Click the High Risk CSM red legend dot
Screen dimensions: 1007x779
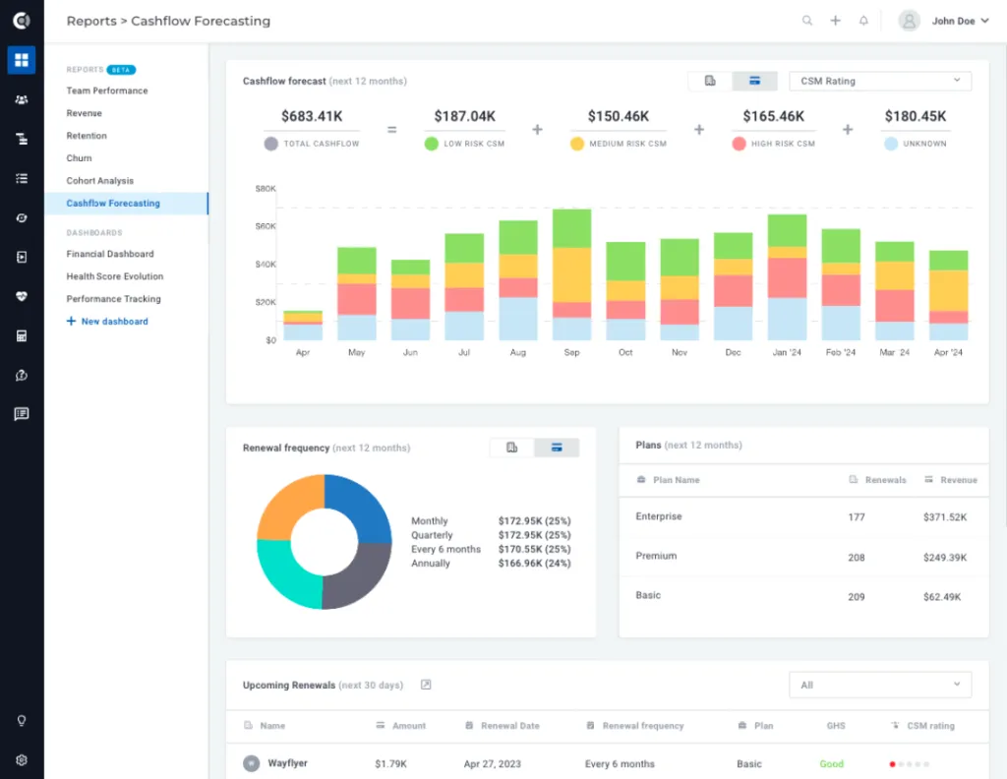pos(740,144)
